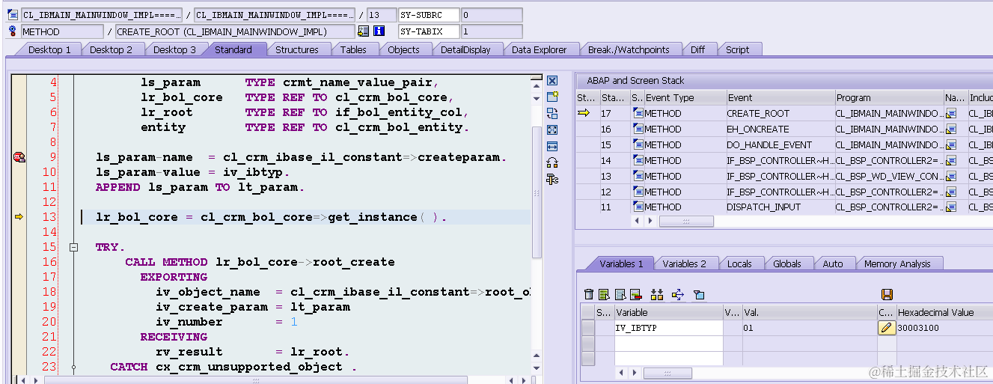Click the event icon beside the METHOD field

(13, 31)
